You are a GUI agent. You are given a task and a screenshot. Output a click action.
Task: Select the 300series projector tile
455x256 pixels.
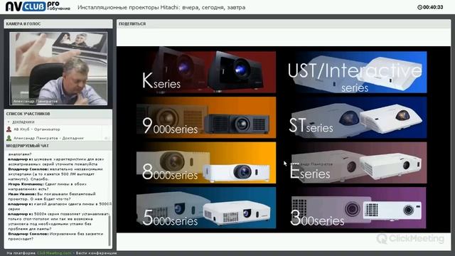(358, 208)
